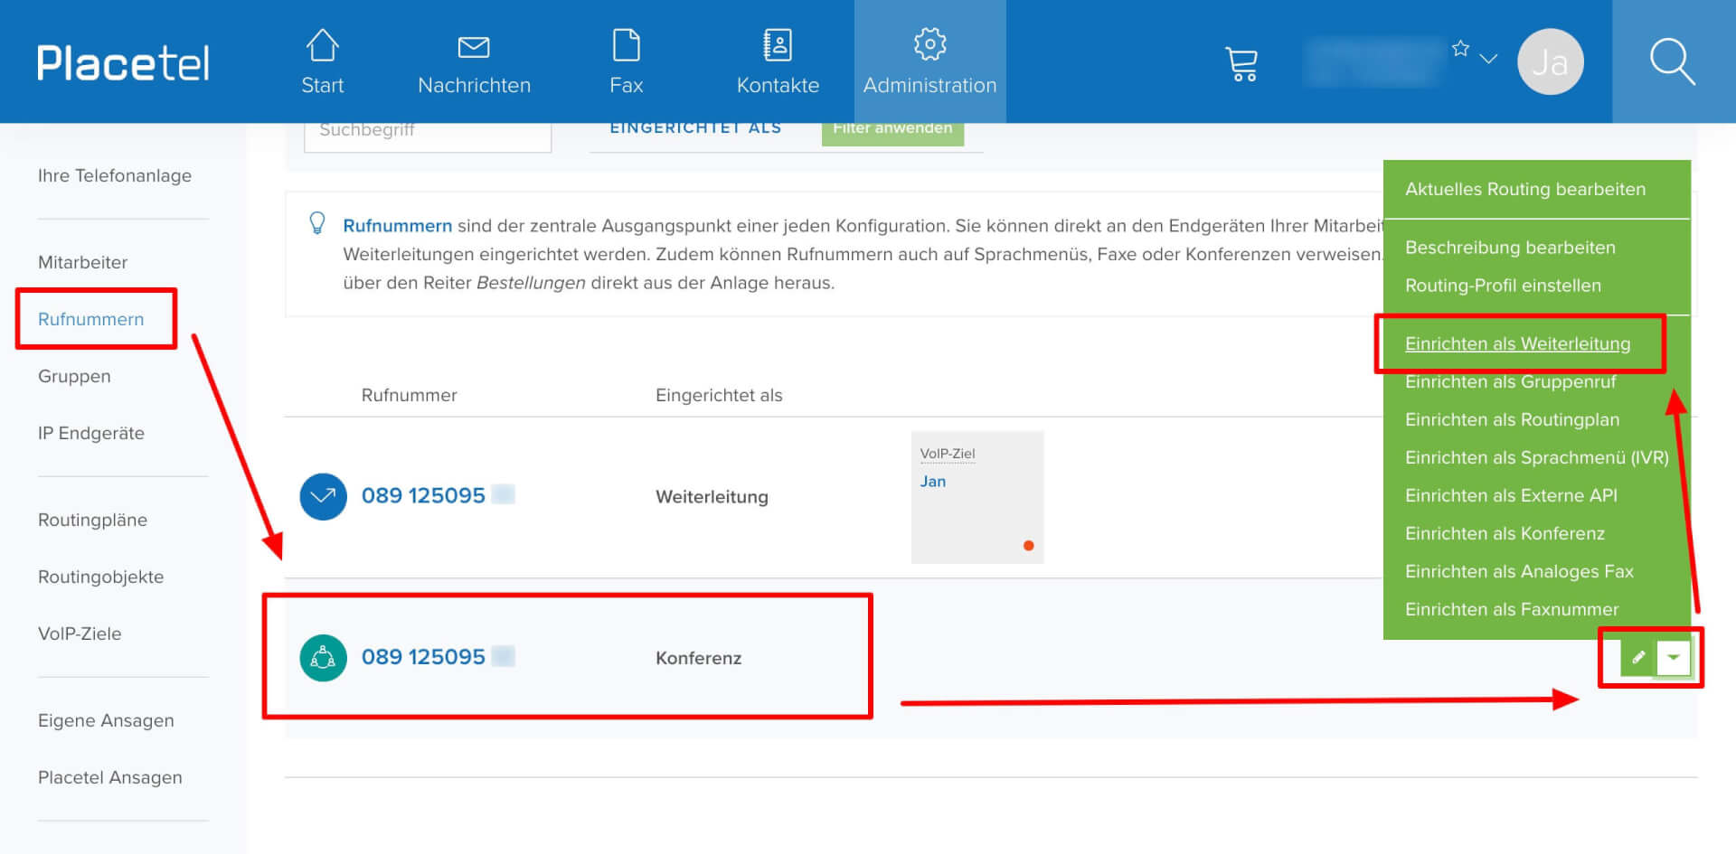Open the Ja user avatar
The width and height of the screenshot is (1736, 854).
(1550, 61)
